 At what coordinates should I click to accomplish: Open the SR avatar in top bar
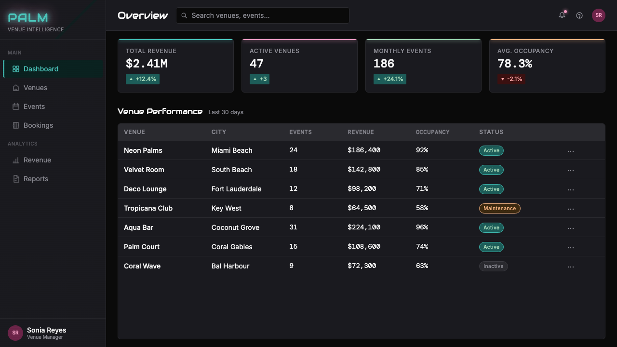[599, 15]
